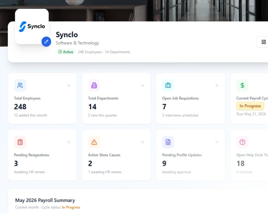268x214 pixels.
Task: Open Active Show Causes via its arrow
Action: click(142, 142)
